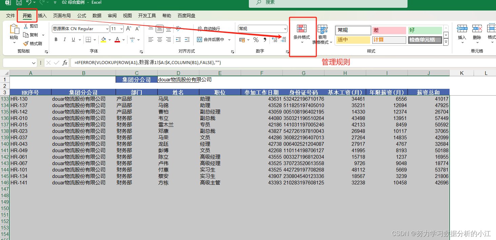Open the Font group dialog launcher
The image size is (496, 240).
[x=141, y=52]
